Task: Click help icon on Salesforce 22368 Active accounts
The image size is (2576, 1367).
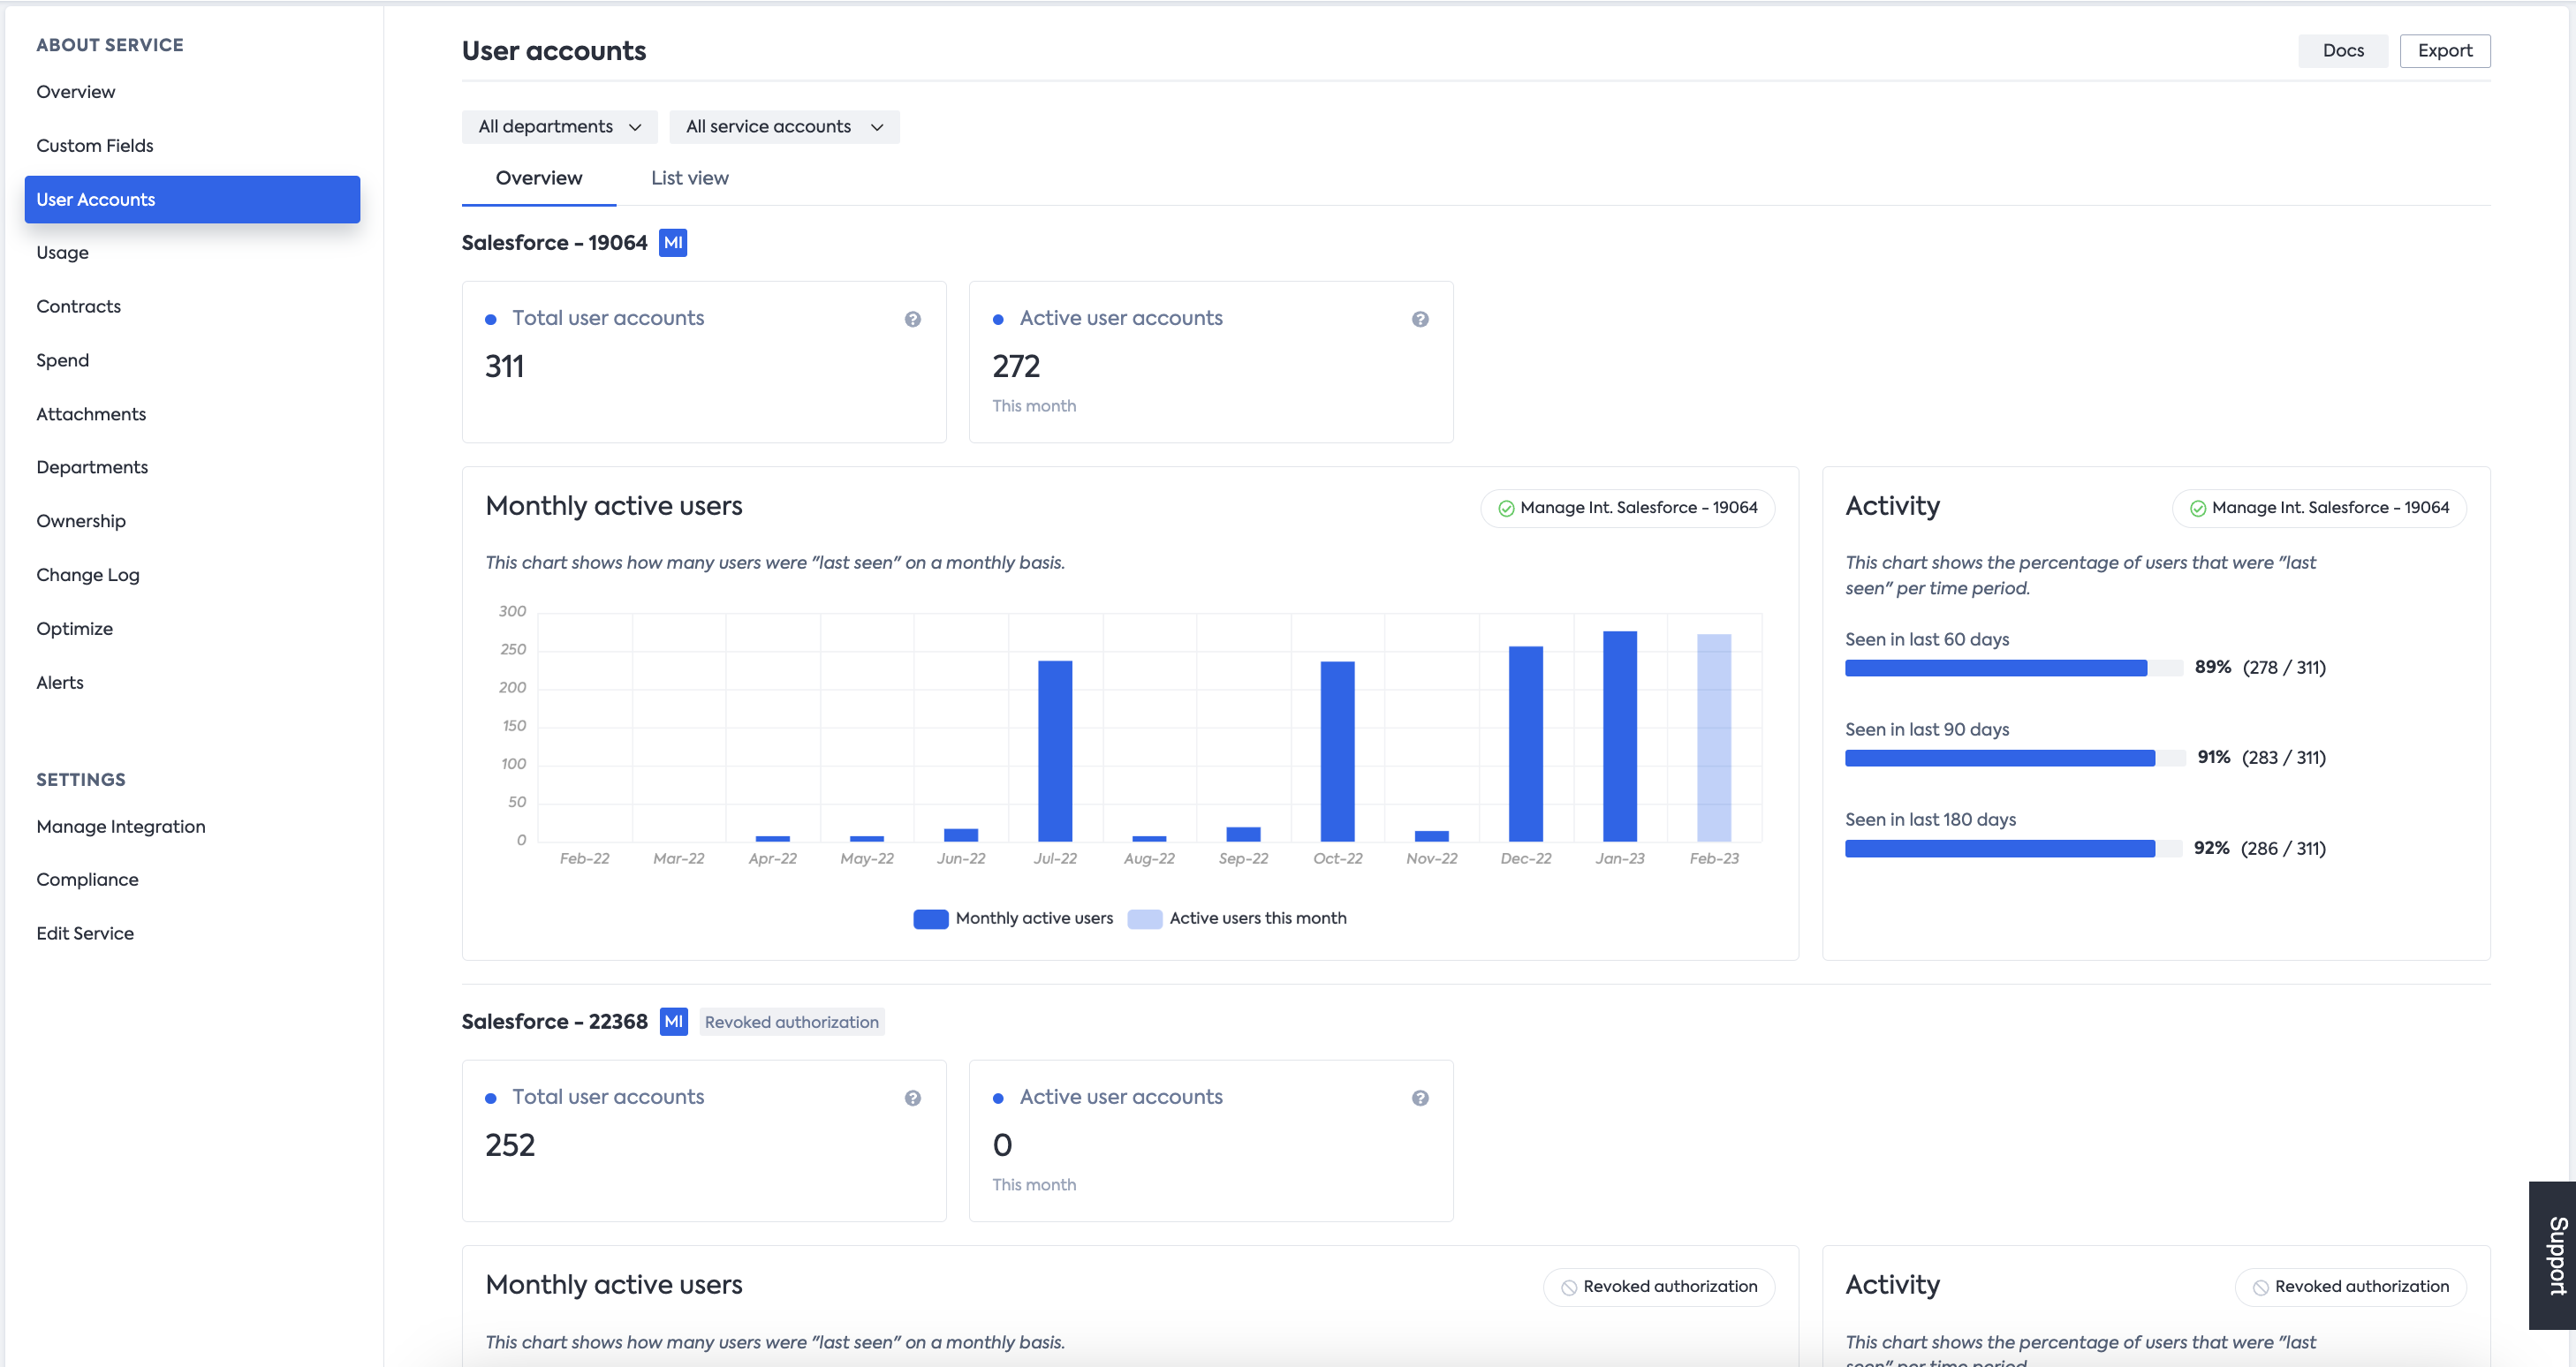Action: 1419,1099
